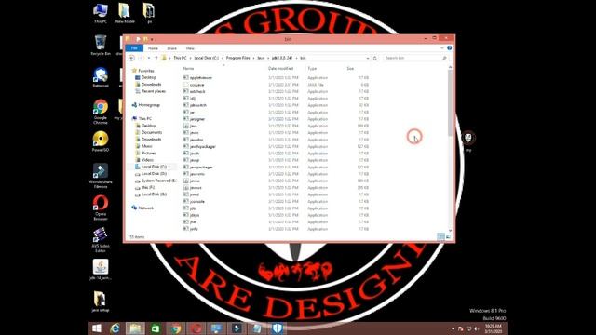Open the java setup folder on the desktop
The image size is (596, 335).
101,301
